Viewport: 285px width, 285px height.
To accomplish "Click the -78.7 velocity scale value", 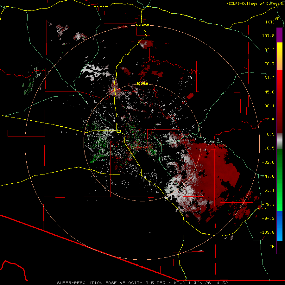I will pyautogui.click(x=268, y=205).
